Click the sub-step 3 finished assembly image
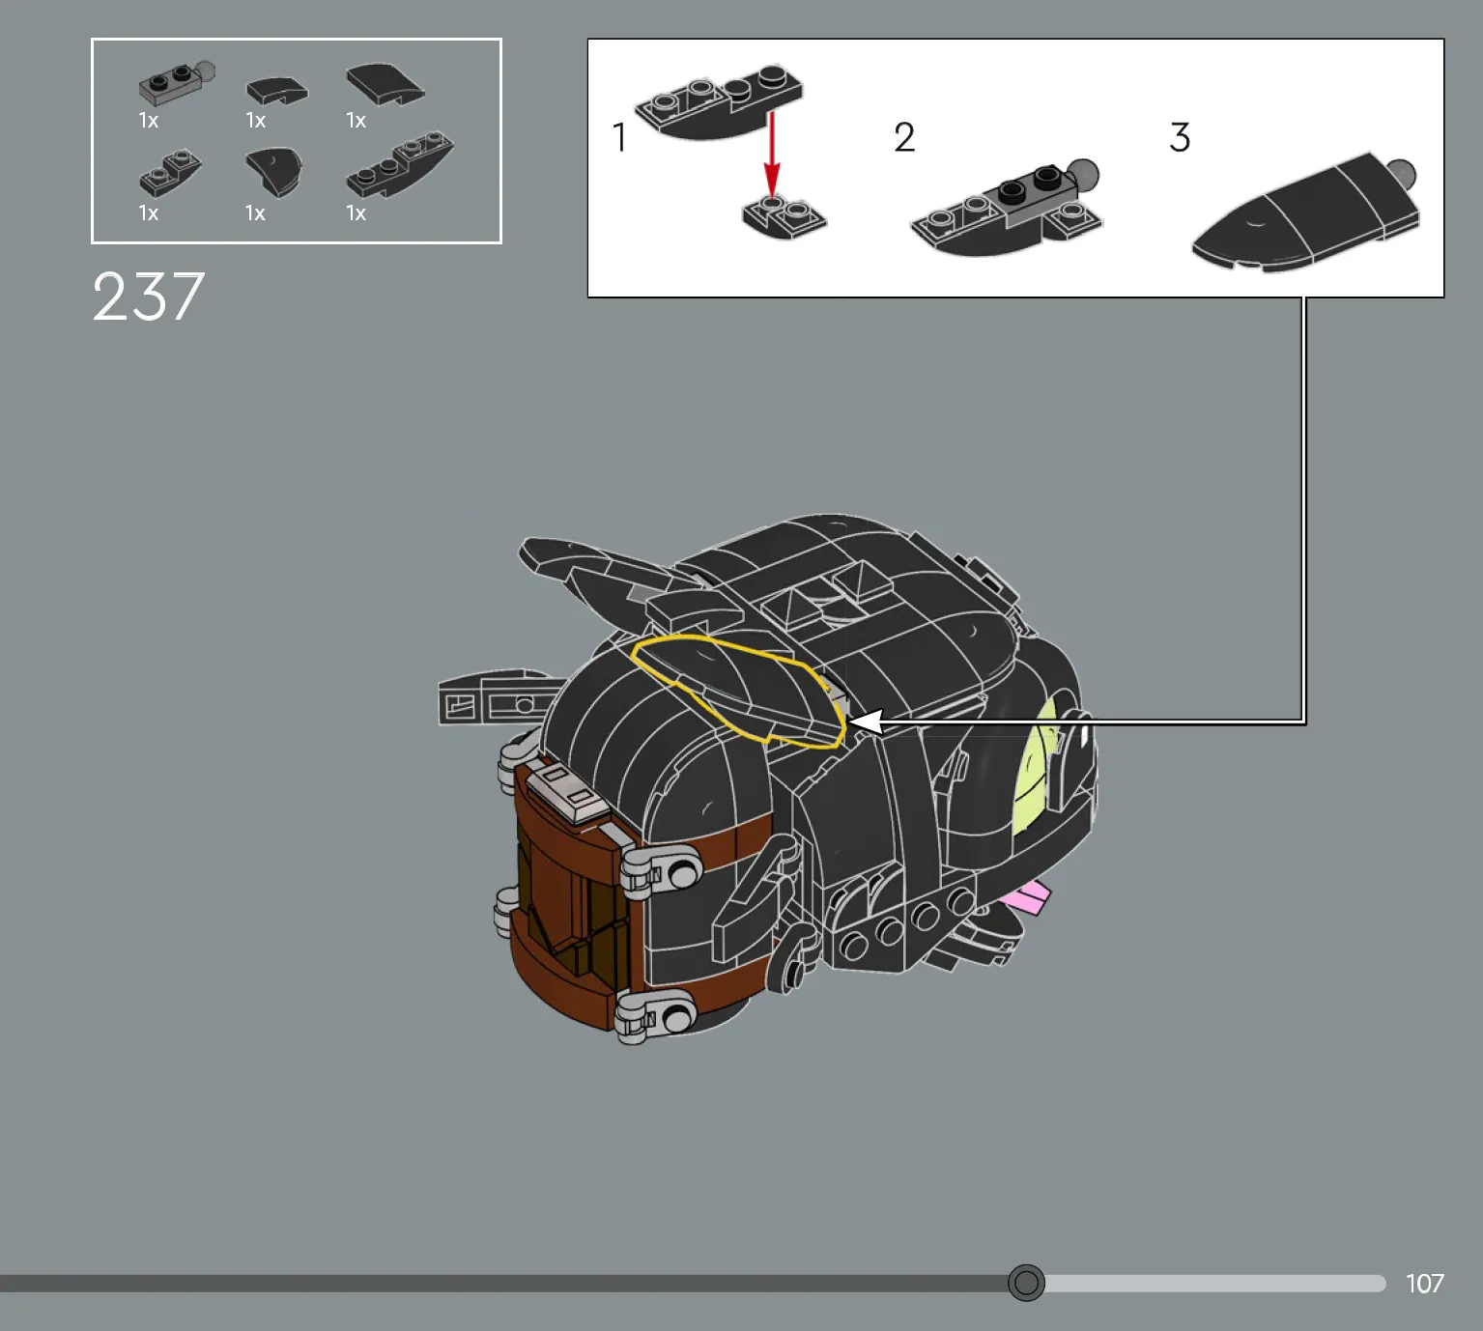This screenshot has height=1331, width=1483. pos(1306,212)
